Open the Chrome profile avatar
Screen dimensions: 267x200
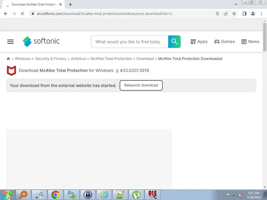tap(253, 14)
